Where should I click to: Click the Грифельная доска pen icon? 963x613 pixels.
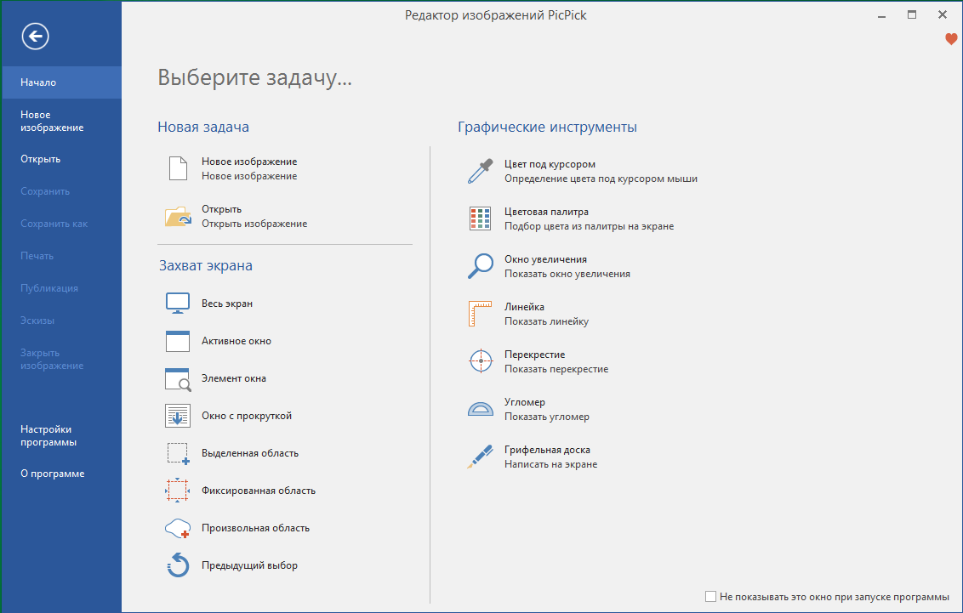(481, 457)
